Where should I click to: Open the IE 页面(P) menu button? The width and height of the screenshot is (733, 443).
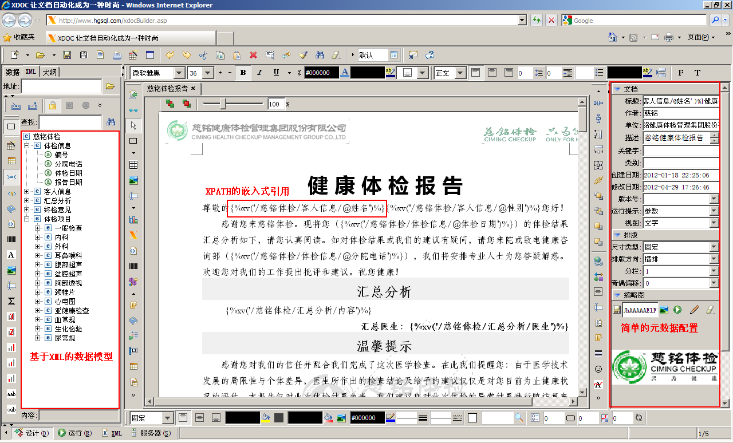[701, 37]
